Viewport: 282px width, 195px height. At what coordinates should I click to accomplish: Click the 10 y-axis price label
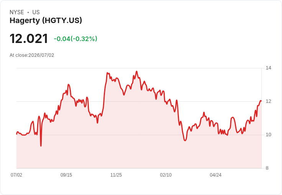[x=268, y=135]
